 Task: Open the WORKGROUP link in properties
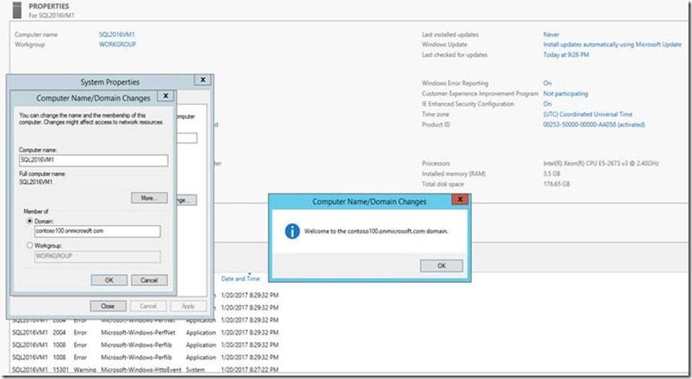pos(117,45)
